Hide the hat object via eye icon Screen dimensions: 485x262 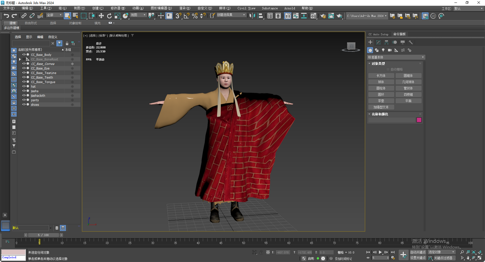[24, 86]
